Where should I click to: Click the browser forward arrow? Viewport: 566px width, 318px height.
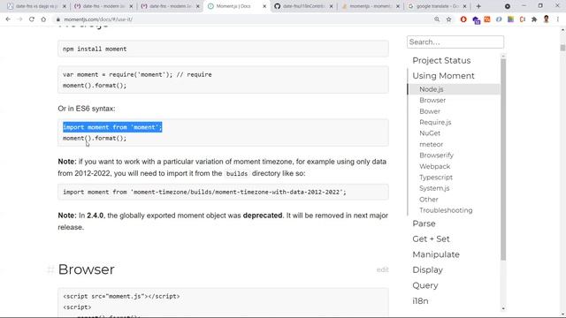tap(19, 19)
